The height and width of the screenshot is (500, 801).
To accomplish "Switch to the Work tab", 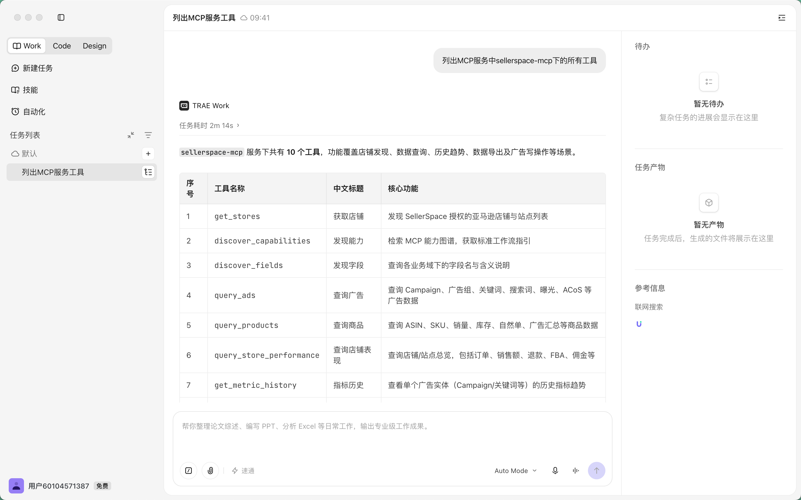I will (x=27, y=46).
